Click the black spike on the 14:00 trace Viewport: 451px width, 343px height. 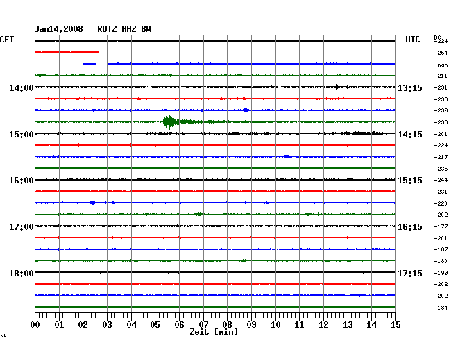click(337, 87)
